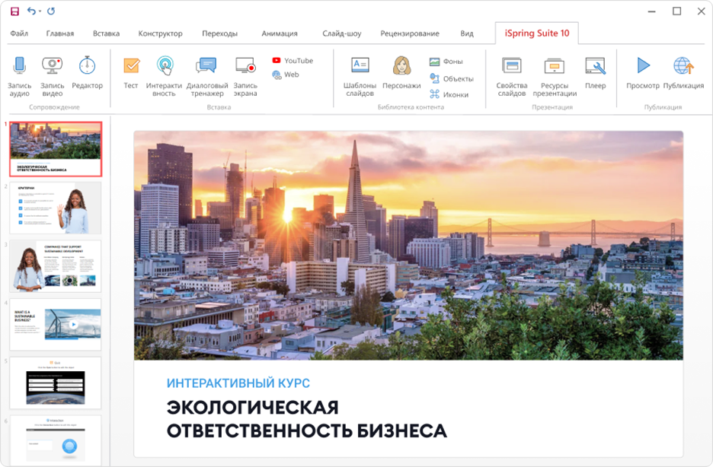Click the ИНТЕРАКТИВНЫЙ КУРС subtitle text
The height and width of the screenshot is (467, 713).
pos(238,383)
